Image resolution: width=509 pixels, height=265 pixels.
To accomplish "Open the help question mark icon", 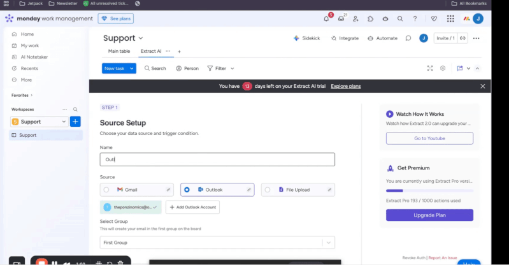I will (x=415, y=19).
